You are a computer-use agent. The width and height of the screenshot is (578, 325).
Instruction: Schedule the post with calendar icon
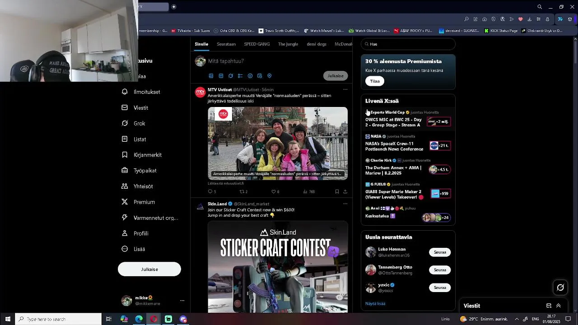click(x=260, y=76)
